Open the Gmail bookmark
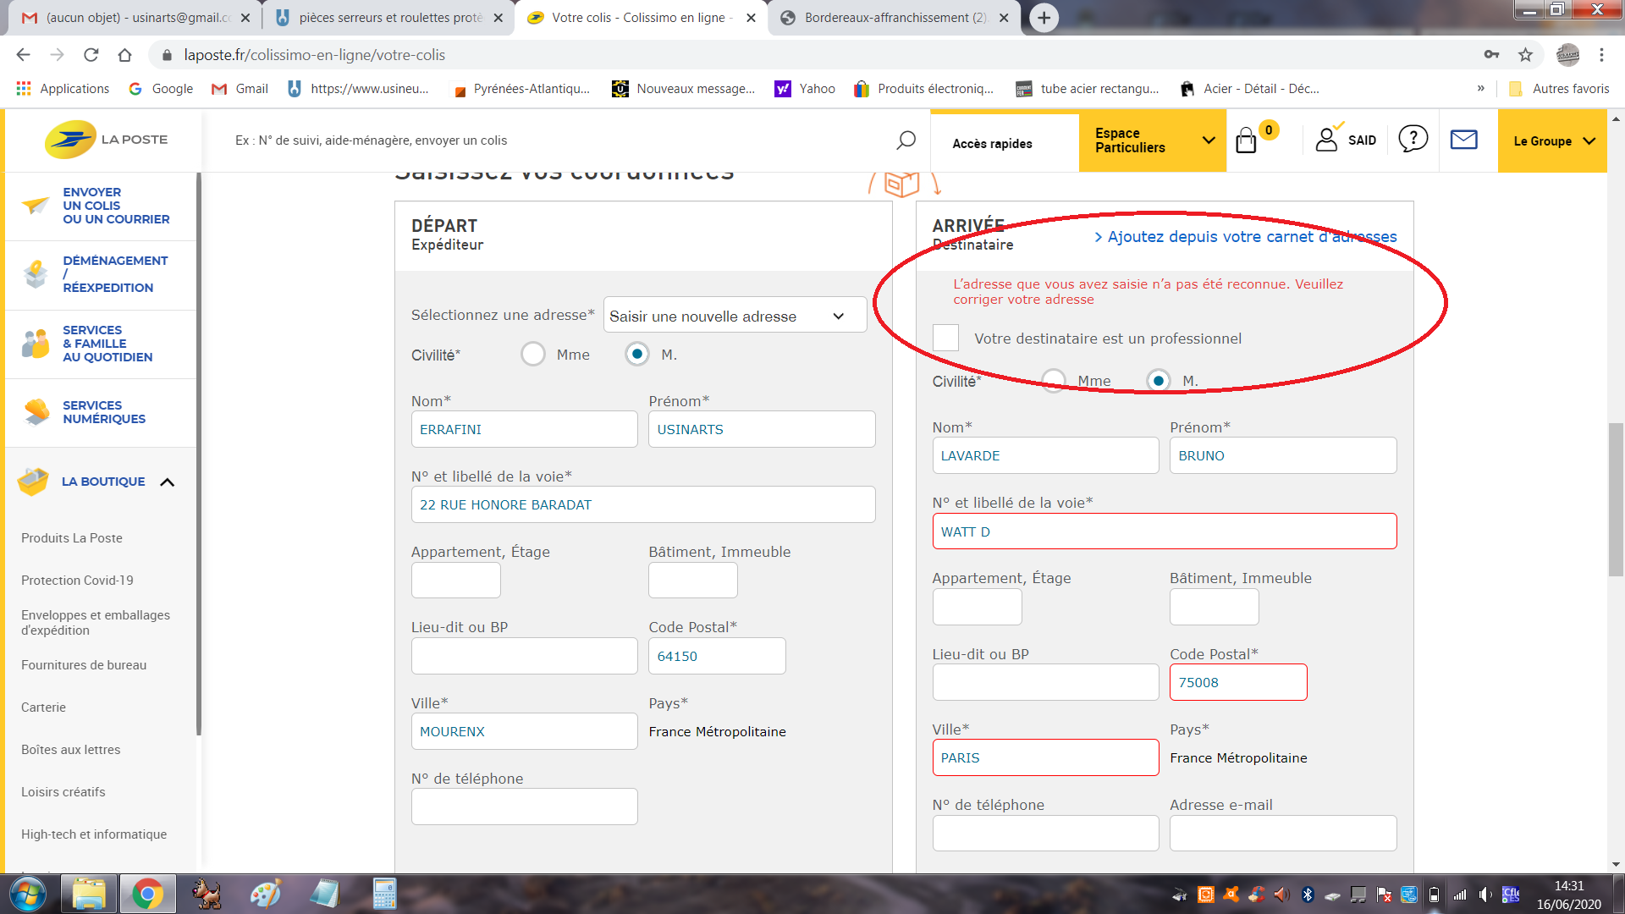 [x=240, y=89]
